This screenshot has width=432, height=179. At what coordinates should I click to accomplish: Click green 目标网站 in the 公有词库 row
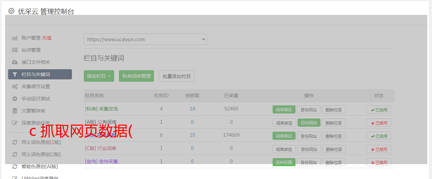[309, 123]
